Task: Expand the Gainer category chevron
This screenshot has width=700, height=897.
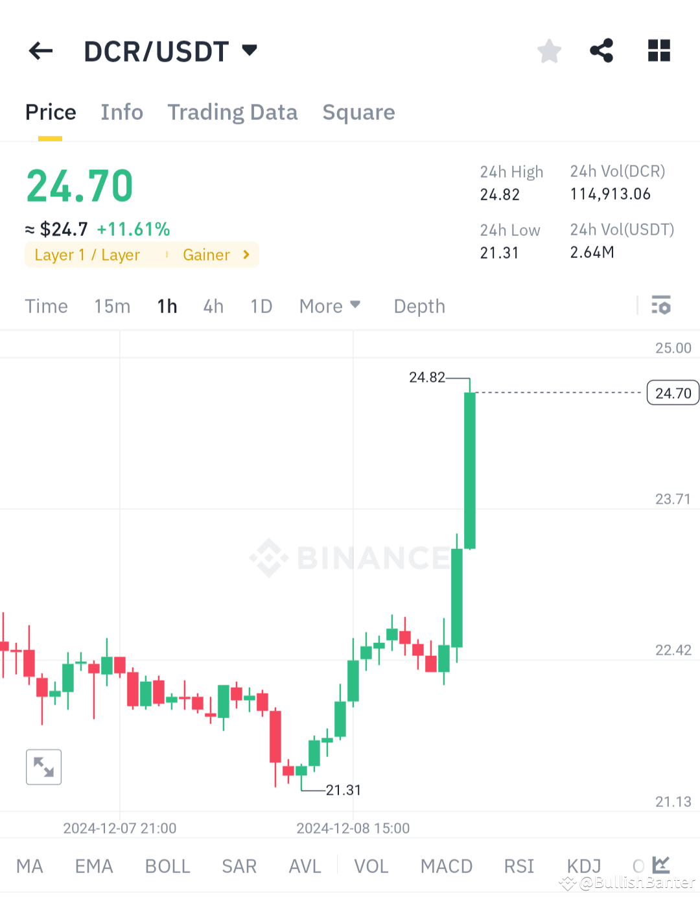Action: click(246, 255)
